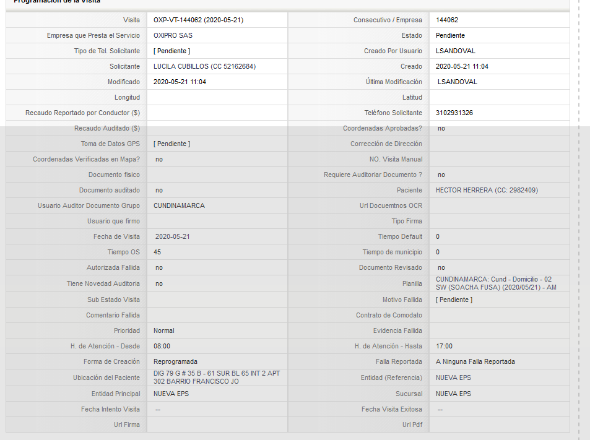Click the Falla Reportada Ninguna Falla value
This screenshot has height=440, width=590.
click(475, 361)
